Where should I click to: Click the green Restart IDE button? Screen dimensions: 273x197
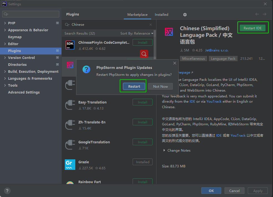pyautogui.click(x=253, y=28)
